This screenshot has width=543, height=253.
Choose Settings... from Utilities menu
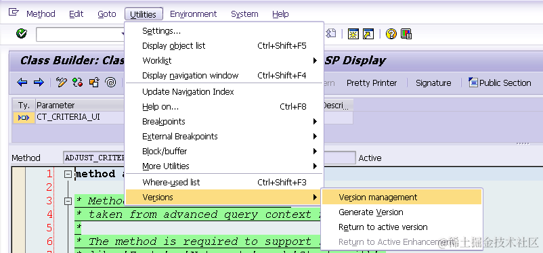(x=224, y=31)
